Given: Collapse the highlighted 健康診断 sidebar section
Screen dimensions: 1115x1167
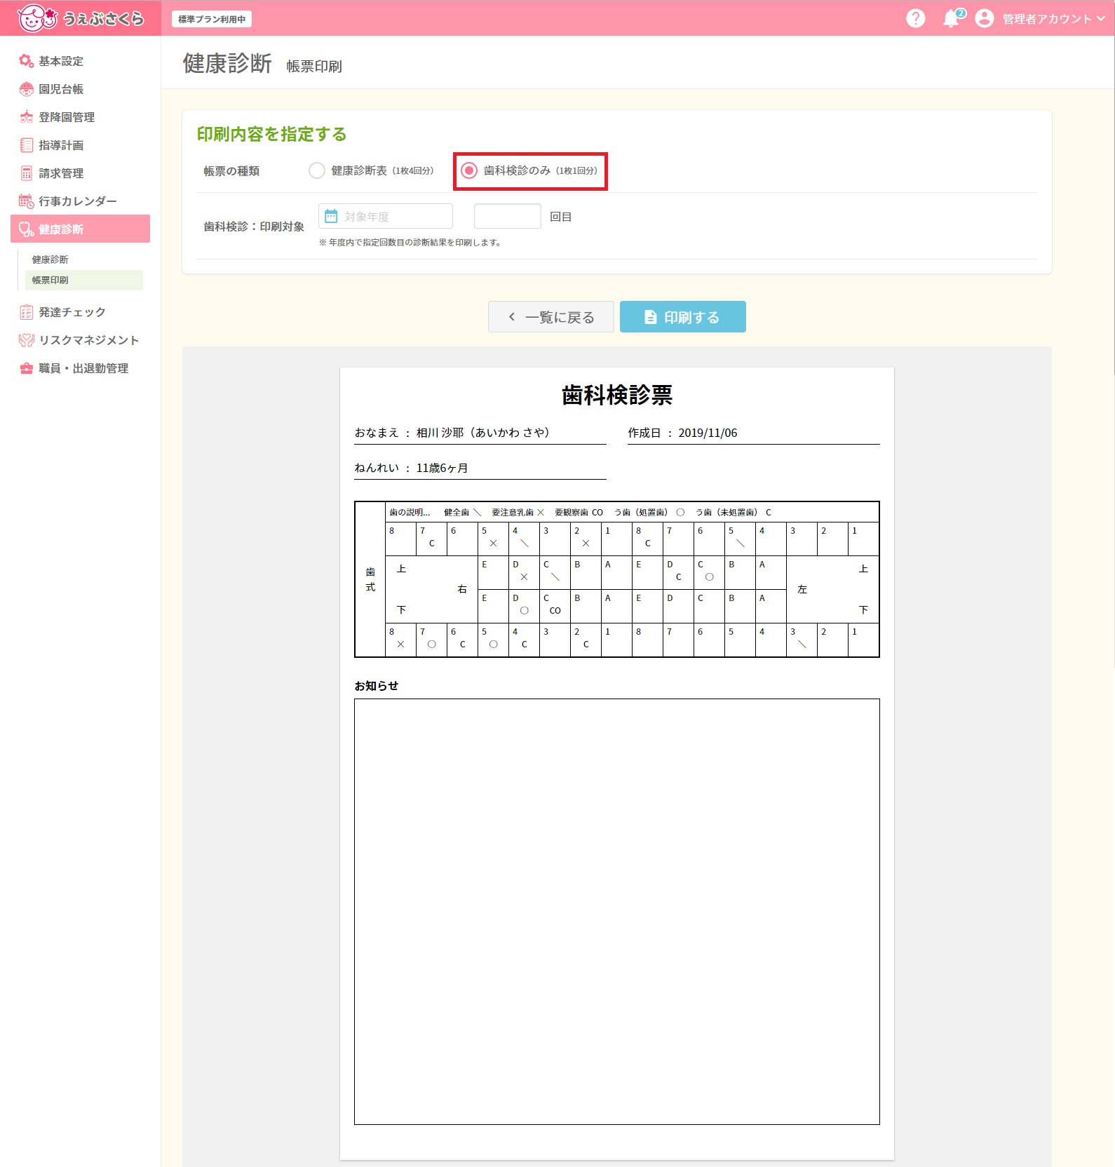Looking at the screenshot, I should (x=81, y=229).
